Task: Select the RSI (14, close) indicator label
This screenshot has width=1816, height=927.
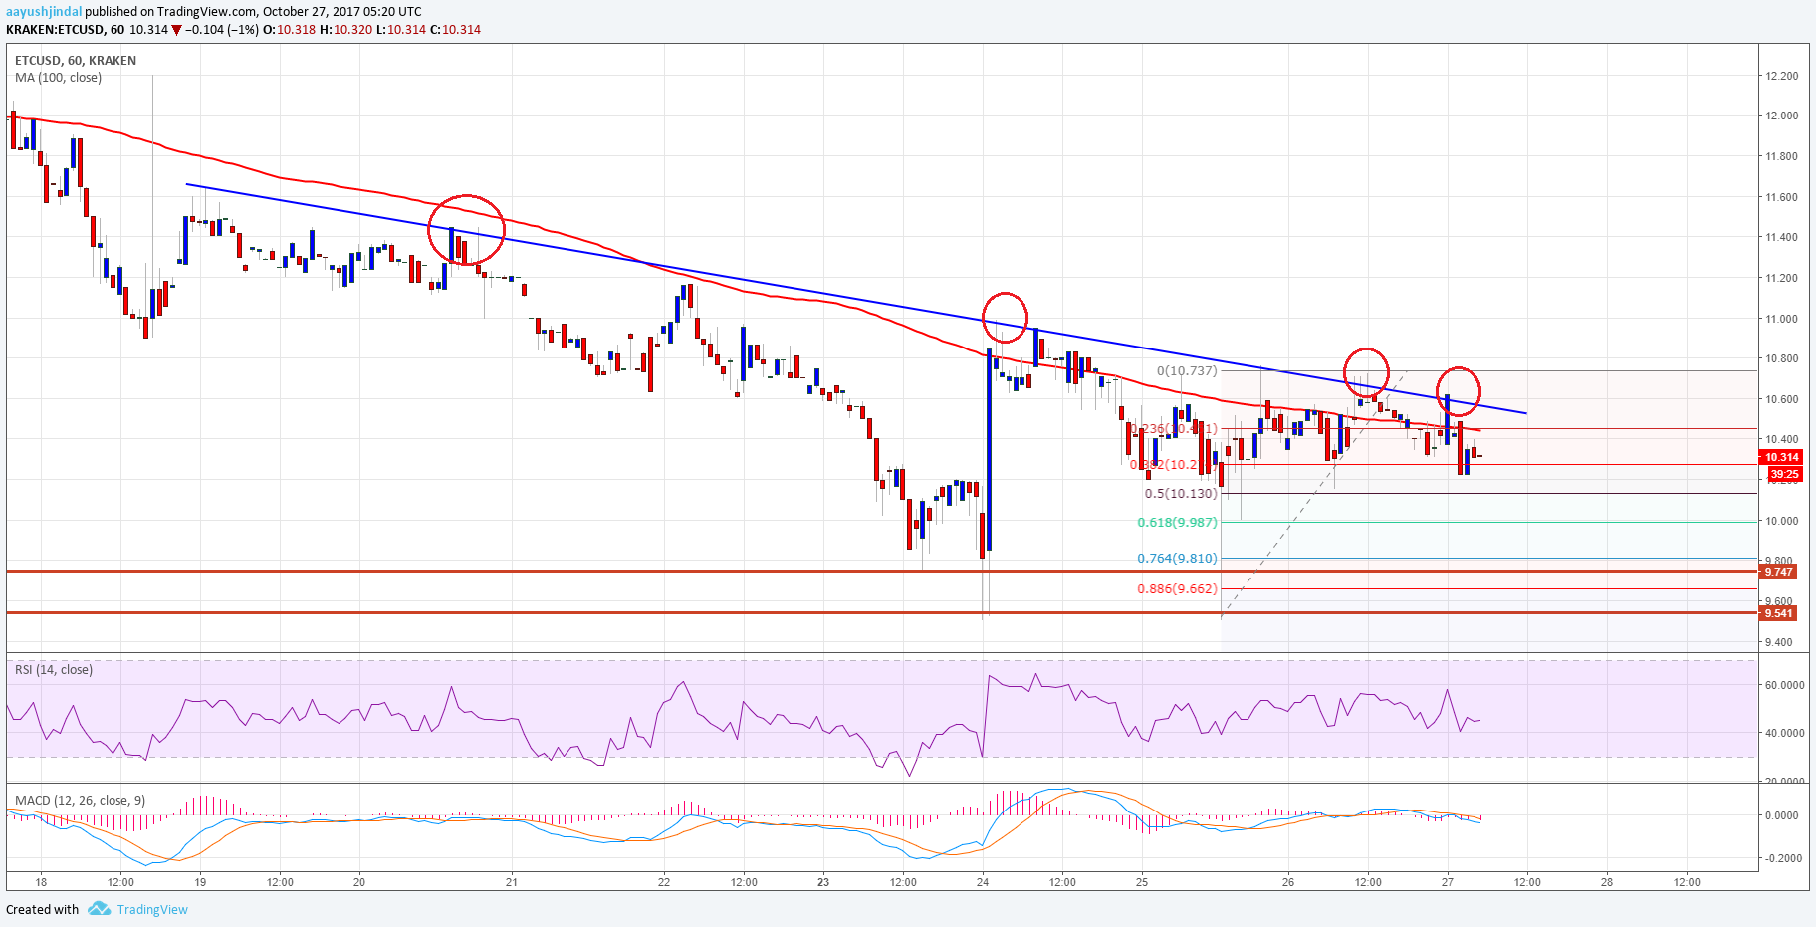Action: (x=54, y=670)
